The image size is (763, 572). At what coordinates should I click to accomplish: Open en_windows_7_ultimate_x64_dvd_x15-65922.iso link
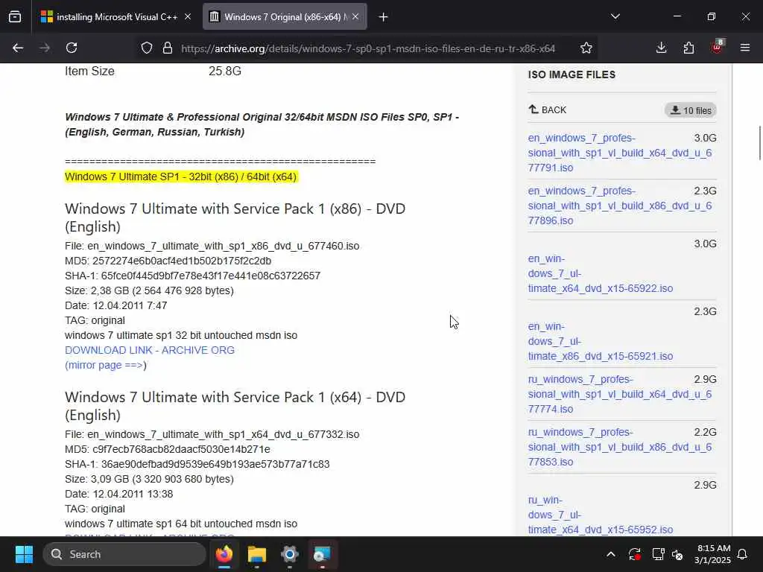click(600, 273)
